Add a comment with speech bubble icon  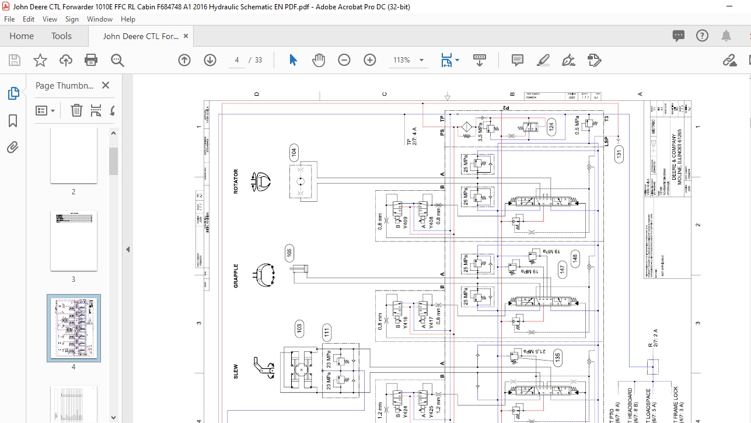(x=517, y=60)
